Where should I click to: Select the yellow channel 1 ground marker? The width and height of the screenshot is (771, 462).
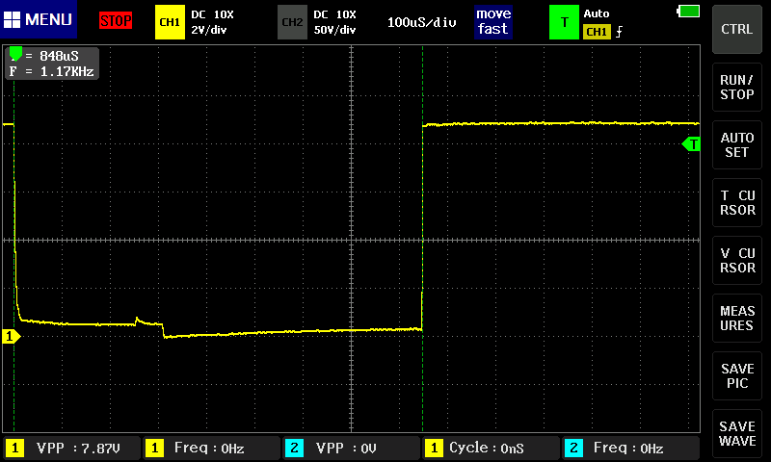[12, 336]
